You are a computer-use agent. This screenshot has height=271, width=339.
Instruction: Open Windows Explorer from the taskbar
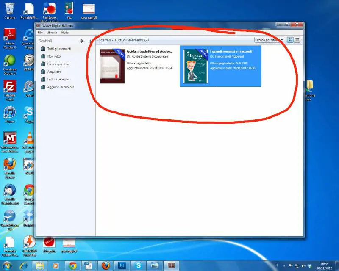[x=40, y=265]
